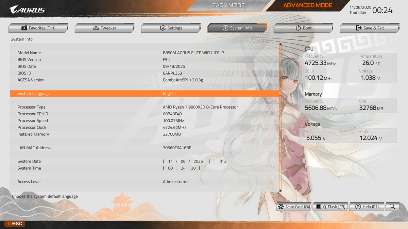This screenshot has height=229, width=408.
Task: Click the BIOS Date value 09/18/2025
Action: point(174,66)
